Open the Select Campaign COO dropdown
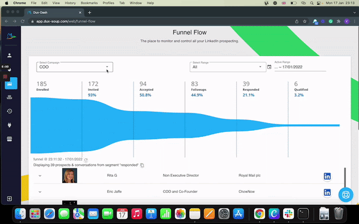 point(75,67)
